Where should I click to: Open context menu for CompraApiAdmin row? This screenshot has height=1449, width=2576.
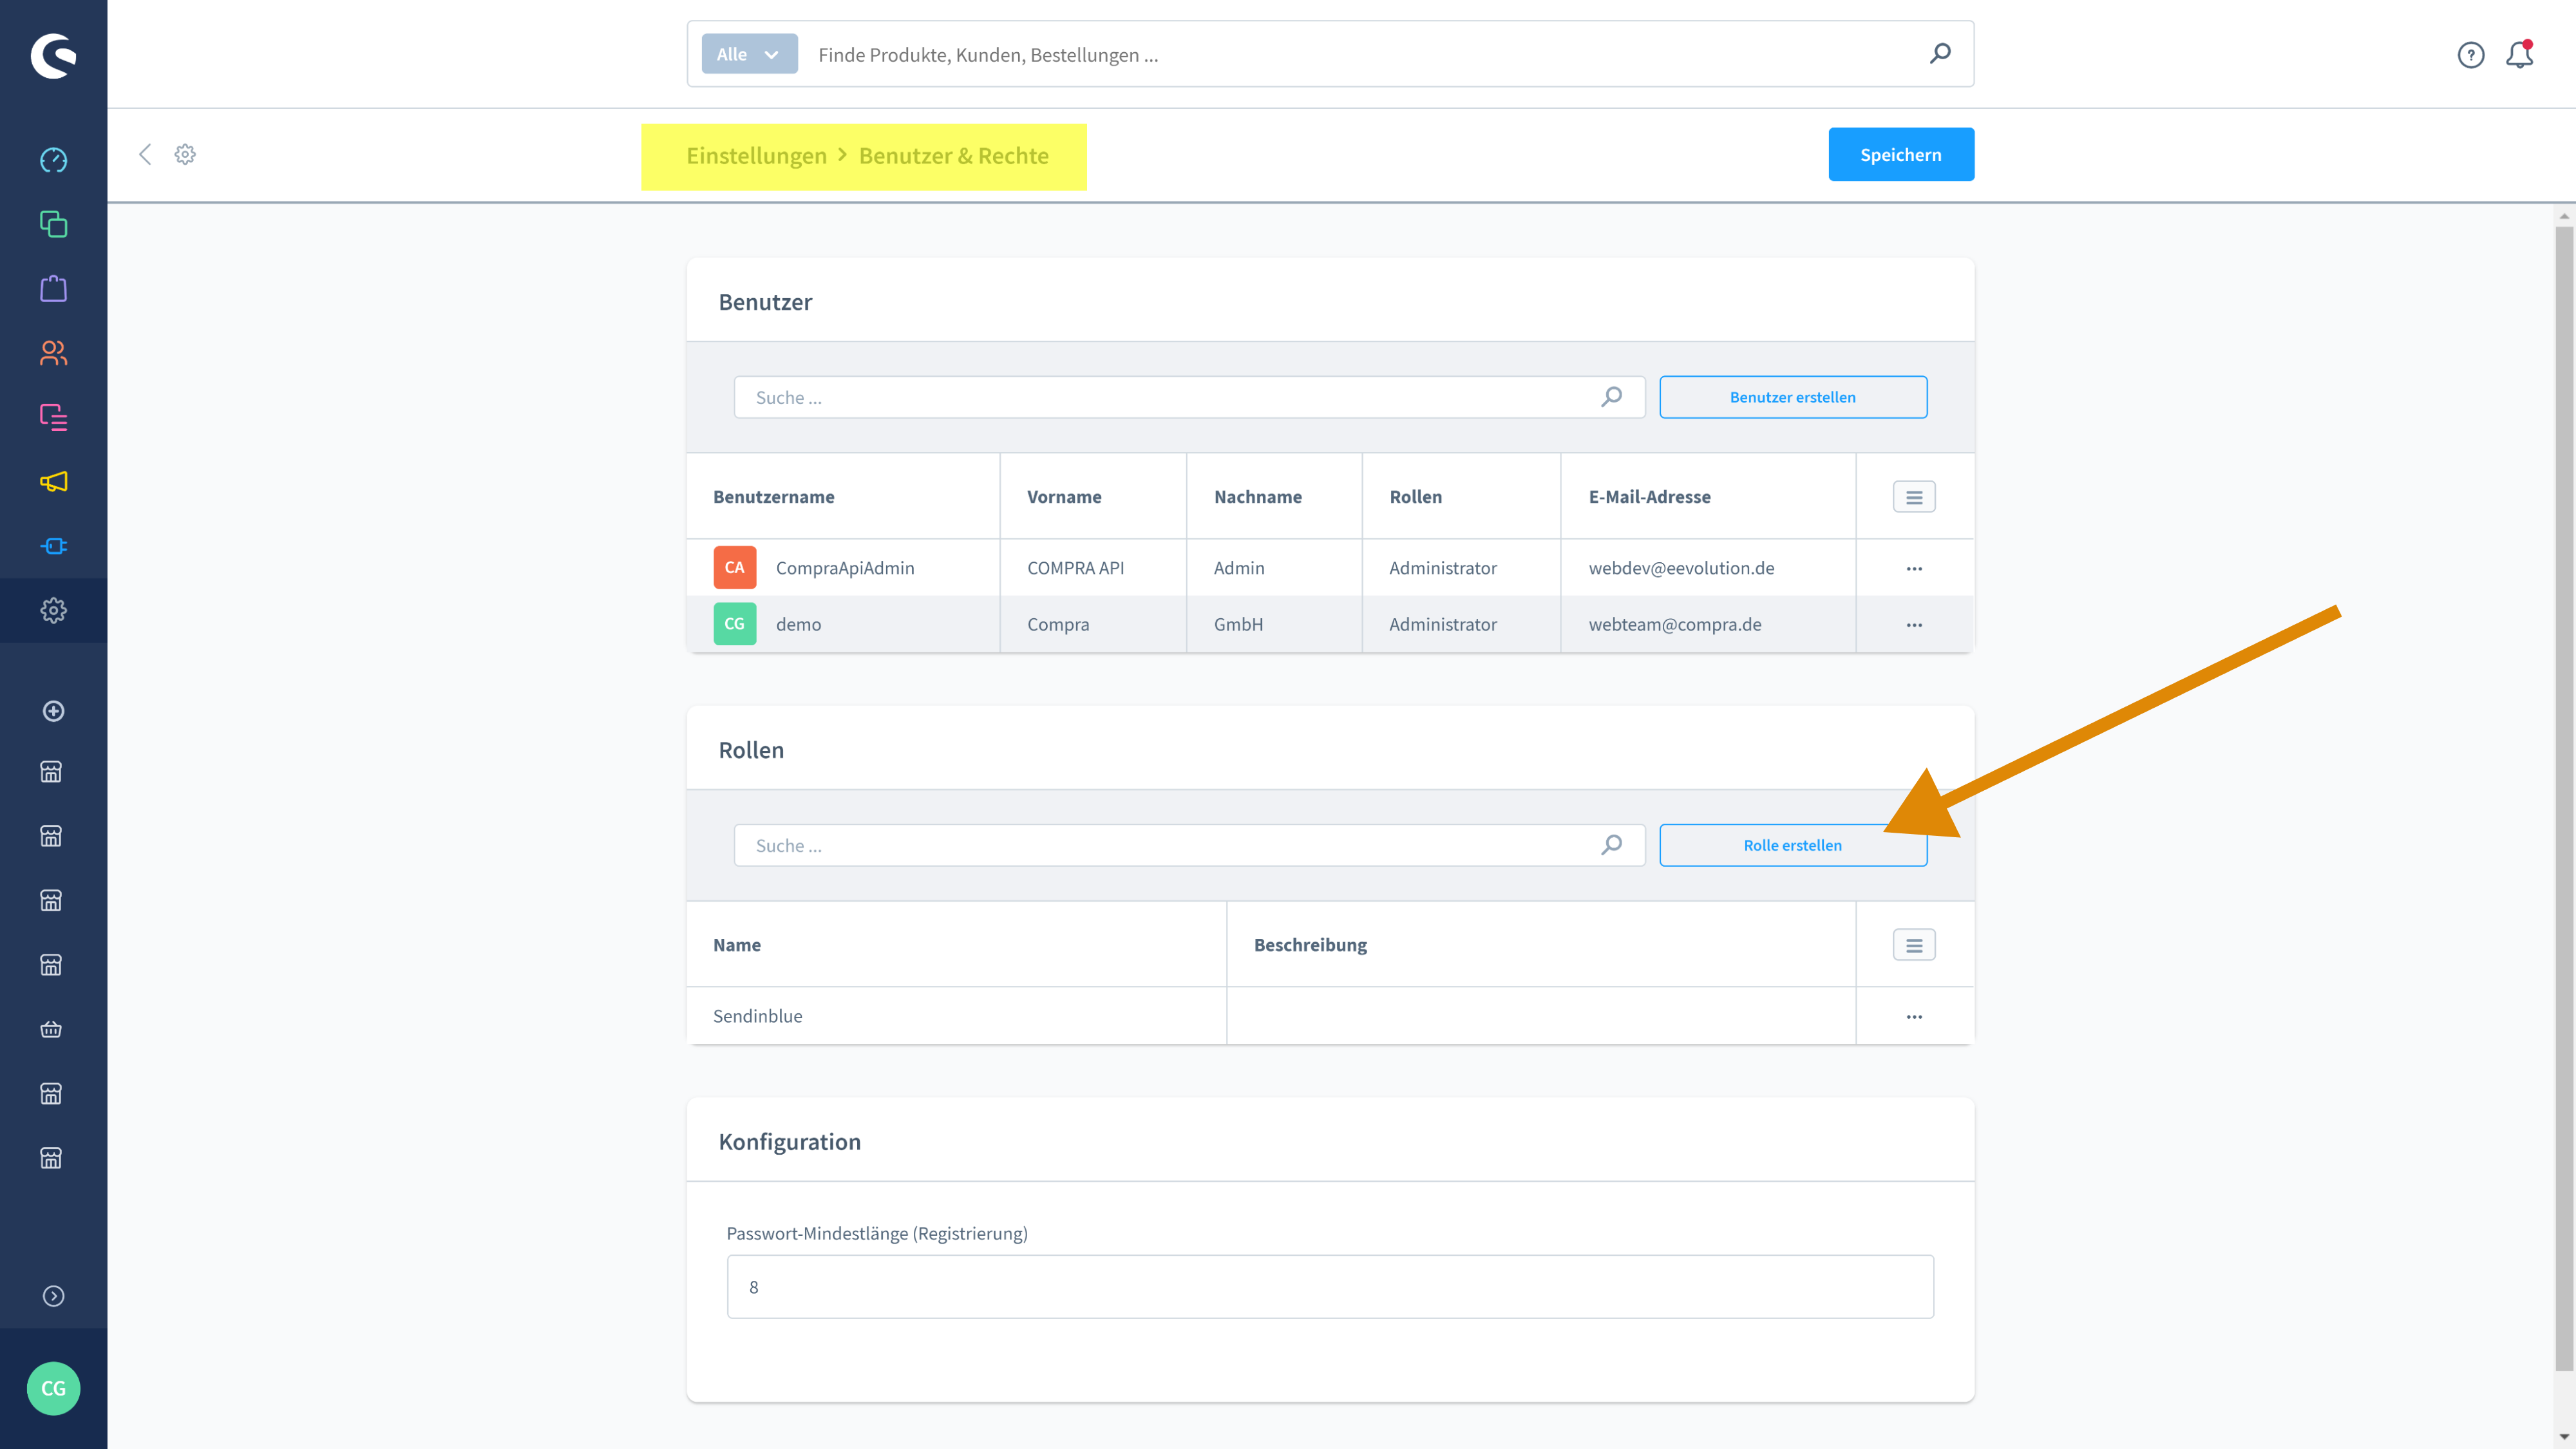coord(1914,568)
